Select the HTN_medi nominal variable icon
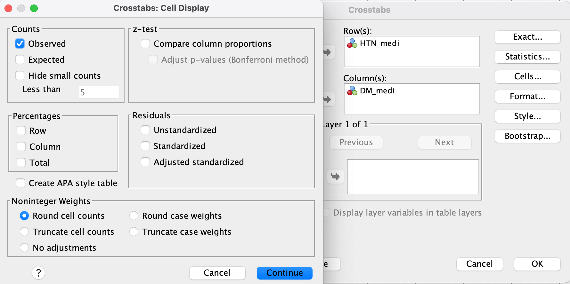Viewport: 570px width, 284px height. pos(352,43)
